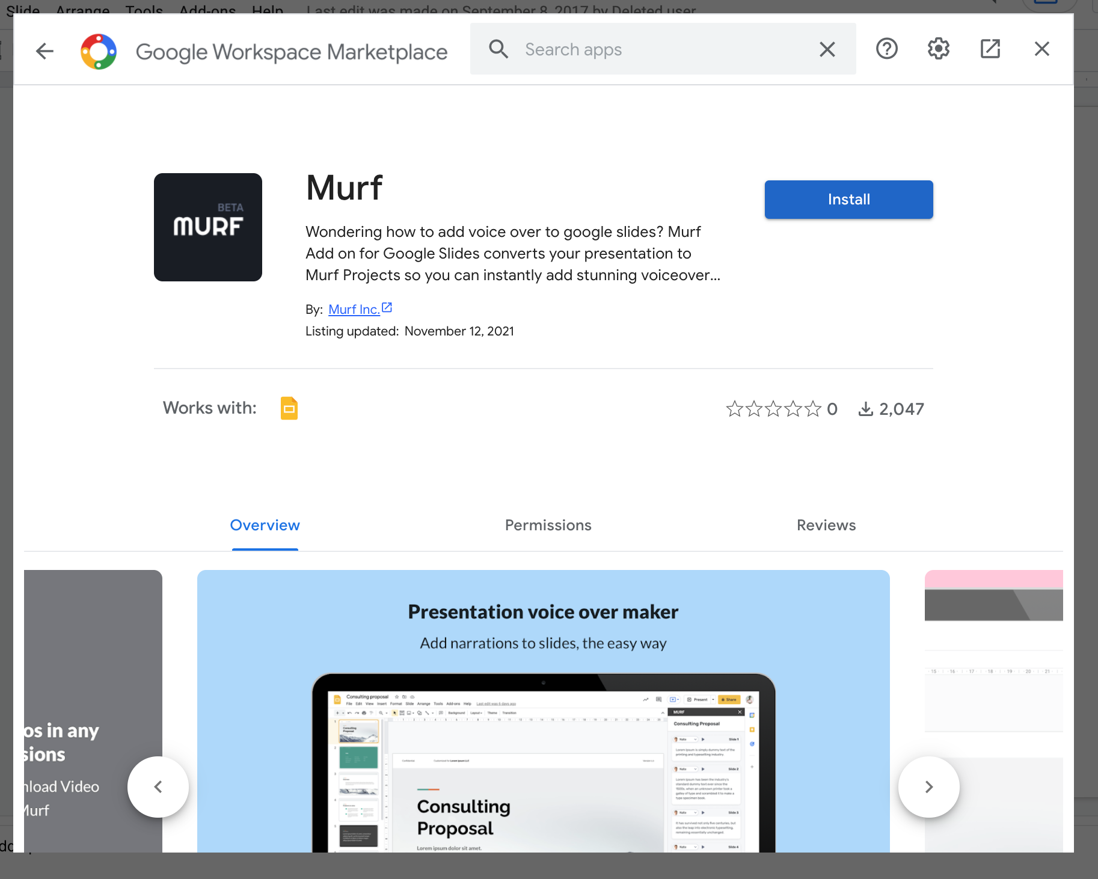Screen dimensions: 1098x879
Task: Click the Murf BETA app logo
Action: 208,227
